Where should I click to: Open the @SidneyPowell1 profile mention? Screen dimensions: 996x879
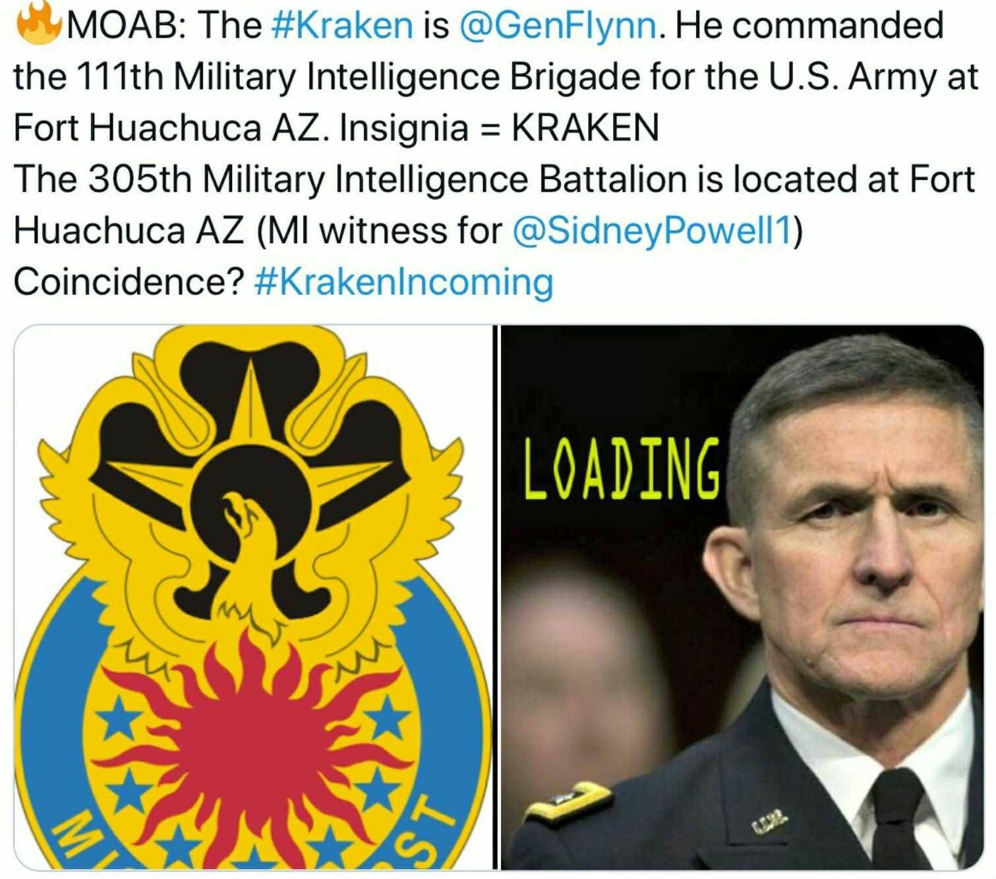651,231
